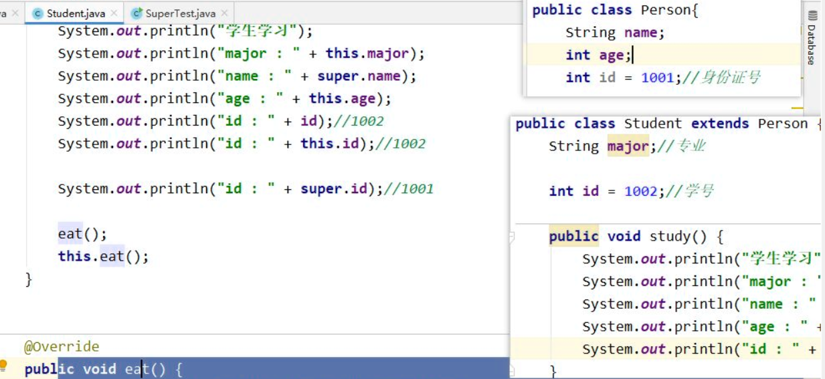Click the //专业 comment

[682, 146]
